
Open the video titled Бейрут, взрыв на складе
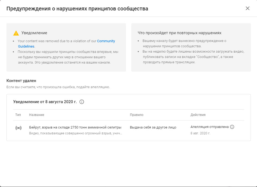(x=75, y=127)
